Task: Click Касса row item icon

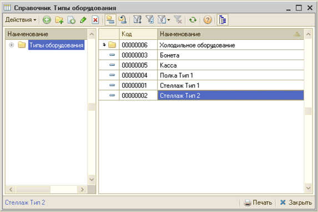Action: click(x=112, y=65)
